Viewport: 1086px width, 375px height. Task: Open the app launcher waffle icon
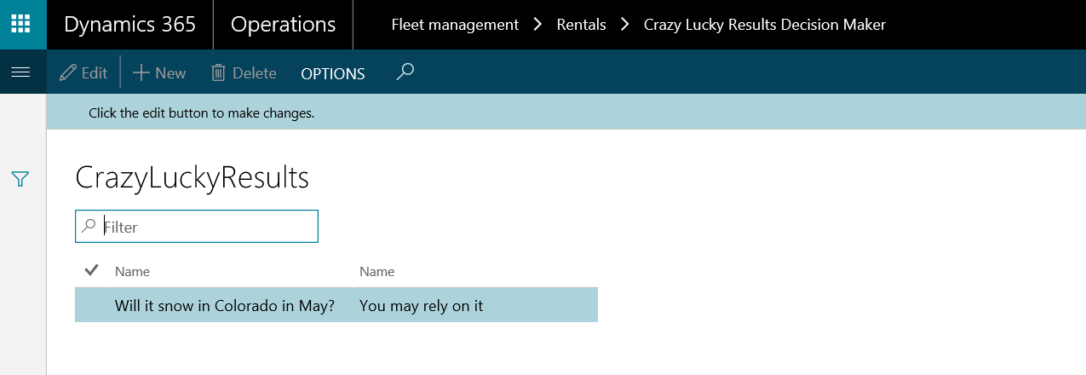[23, 24]
